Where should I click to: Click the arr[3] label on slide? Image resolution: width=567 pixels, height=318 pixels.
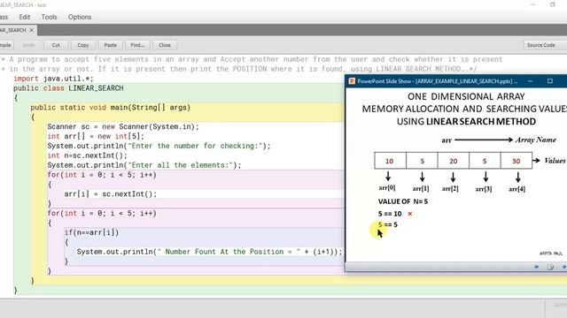click(484, 189)
